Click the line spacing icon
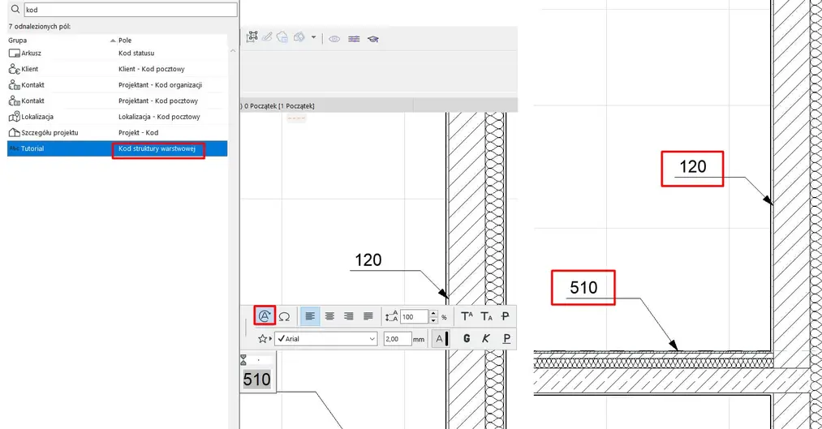The width and height of the screenshot is (822, 429). [391, 316]
